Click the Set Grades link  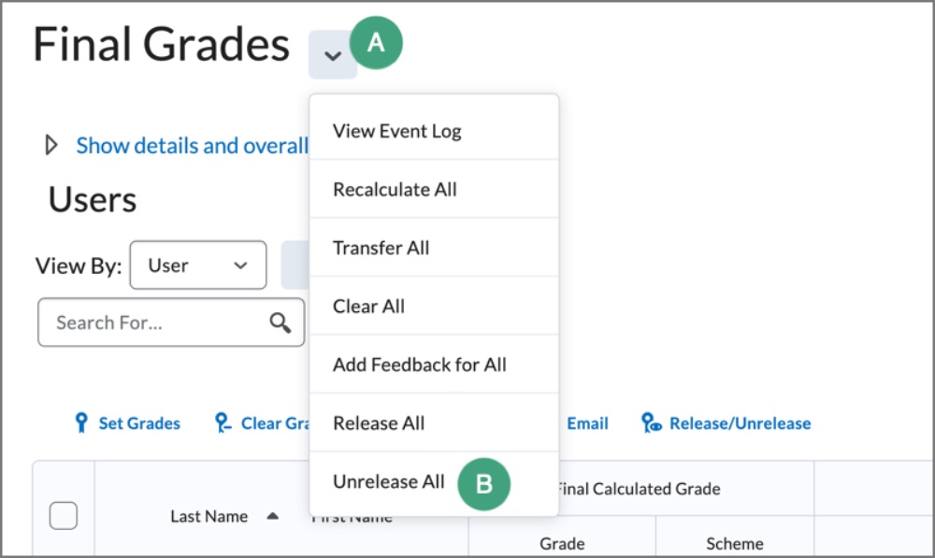click(x=138, y=422)
